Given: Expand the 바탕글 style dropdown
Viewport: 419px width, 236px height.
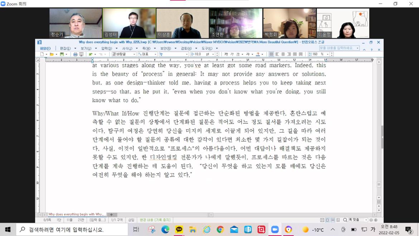Looking at the screenshot, I should (134, 54).
